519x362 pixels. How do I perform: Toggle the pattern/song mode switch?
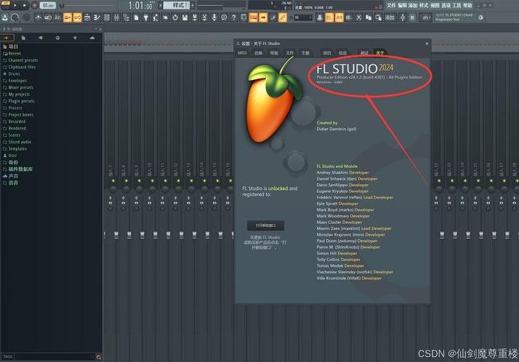point(6,4)
